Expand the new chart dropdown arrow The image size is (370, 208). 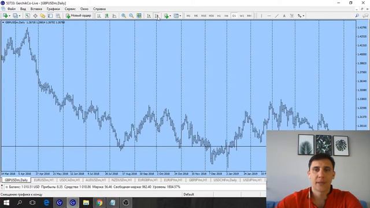coord(9,16)
